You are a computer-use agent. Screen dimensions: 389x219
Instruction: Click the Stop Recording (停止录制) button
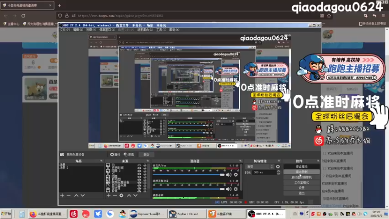(301, 172)
